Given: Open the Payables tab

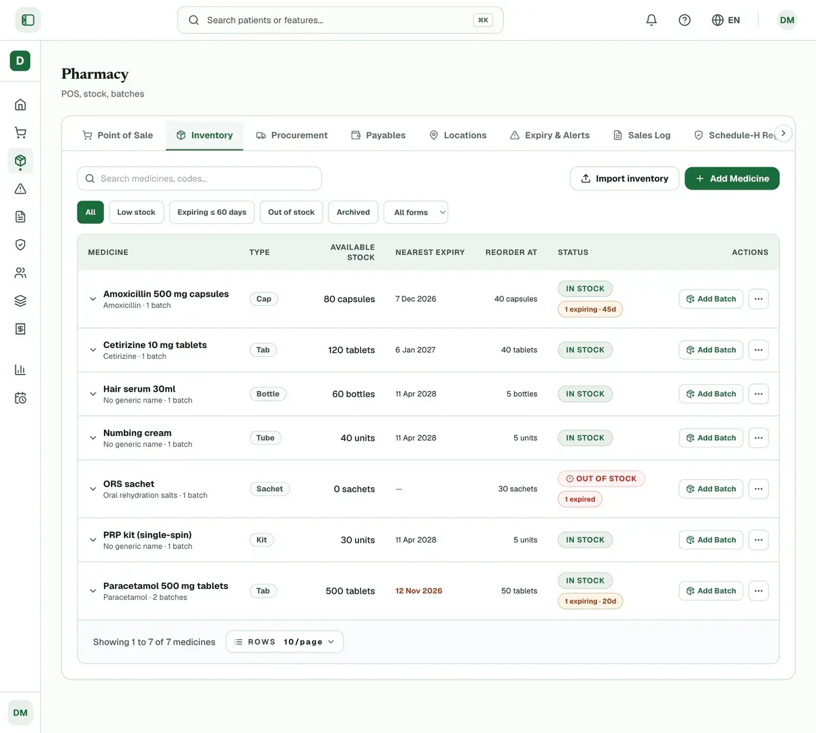Looking at the screenshot, I should pos(378,135).
